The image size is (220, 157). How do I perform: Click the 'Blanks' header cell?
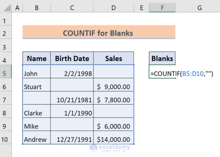(162, 59)
